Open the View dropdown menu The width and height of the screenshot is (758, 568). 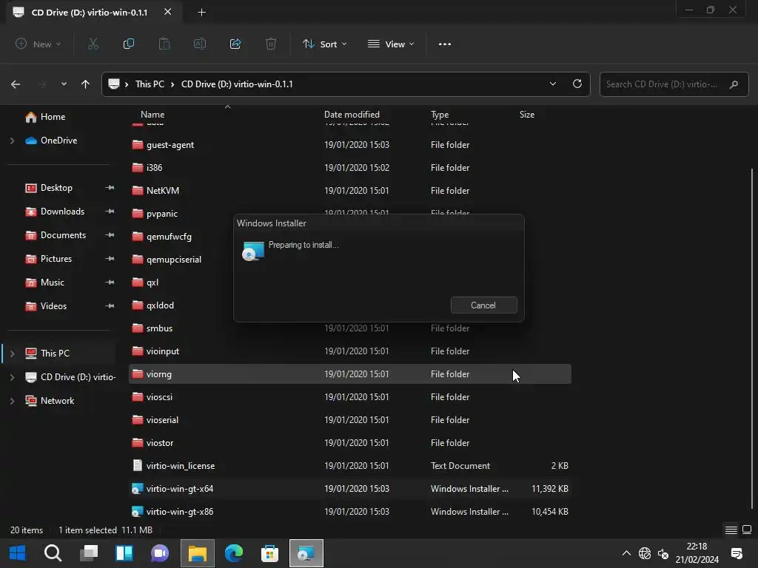(x=391, y=44)
